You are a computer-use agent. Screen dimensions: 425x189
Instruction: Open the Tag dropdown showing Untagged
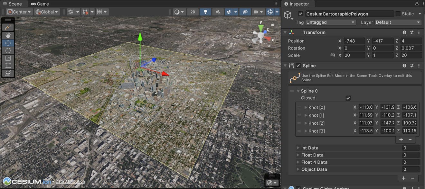pos(330,22)
